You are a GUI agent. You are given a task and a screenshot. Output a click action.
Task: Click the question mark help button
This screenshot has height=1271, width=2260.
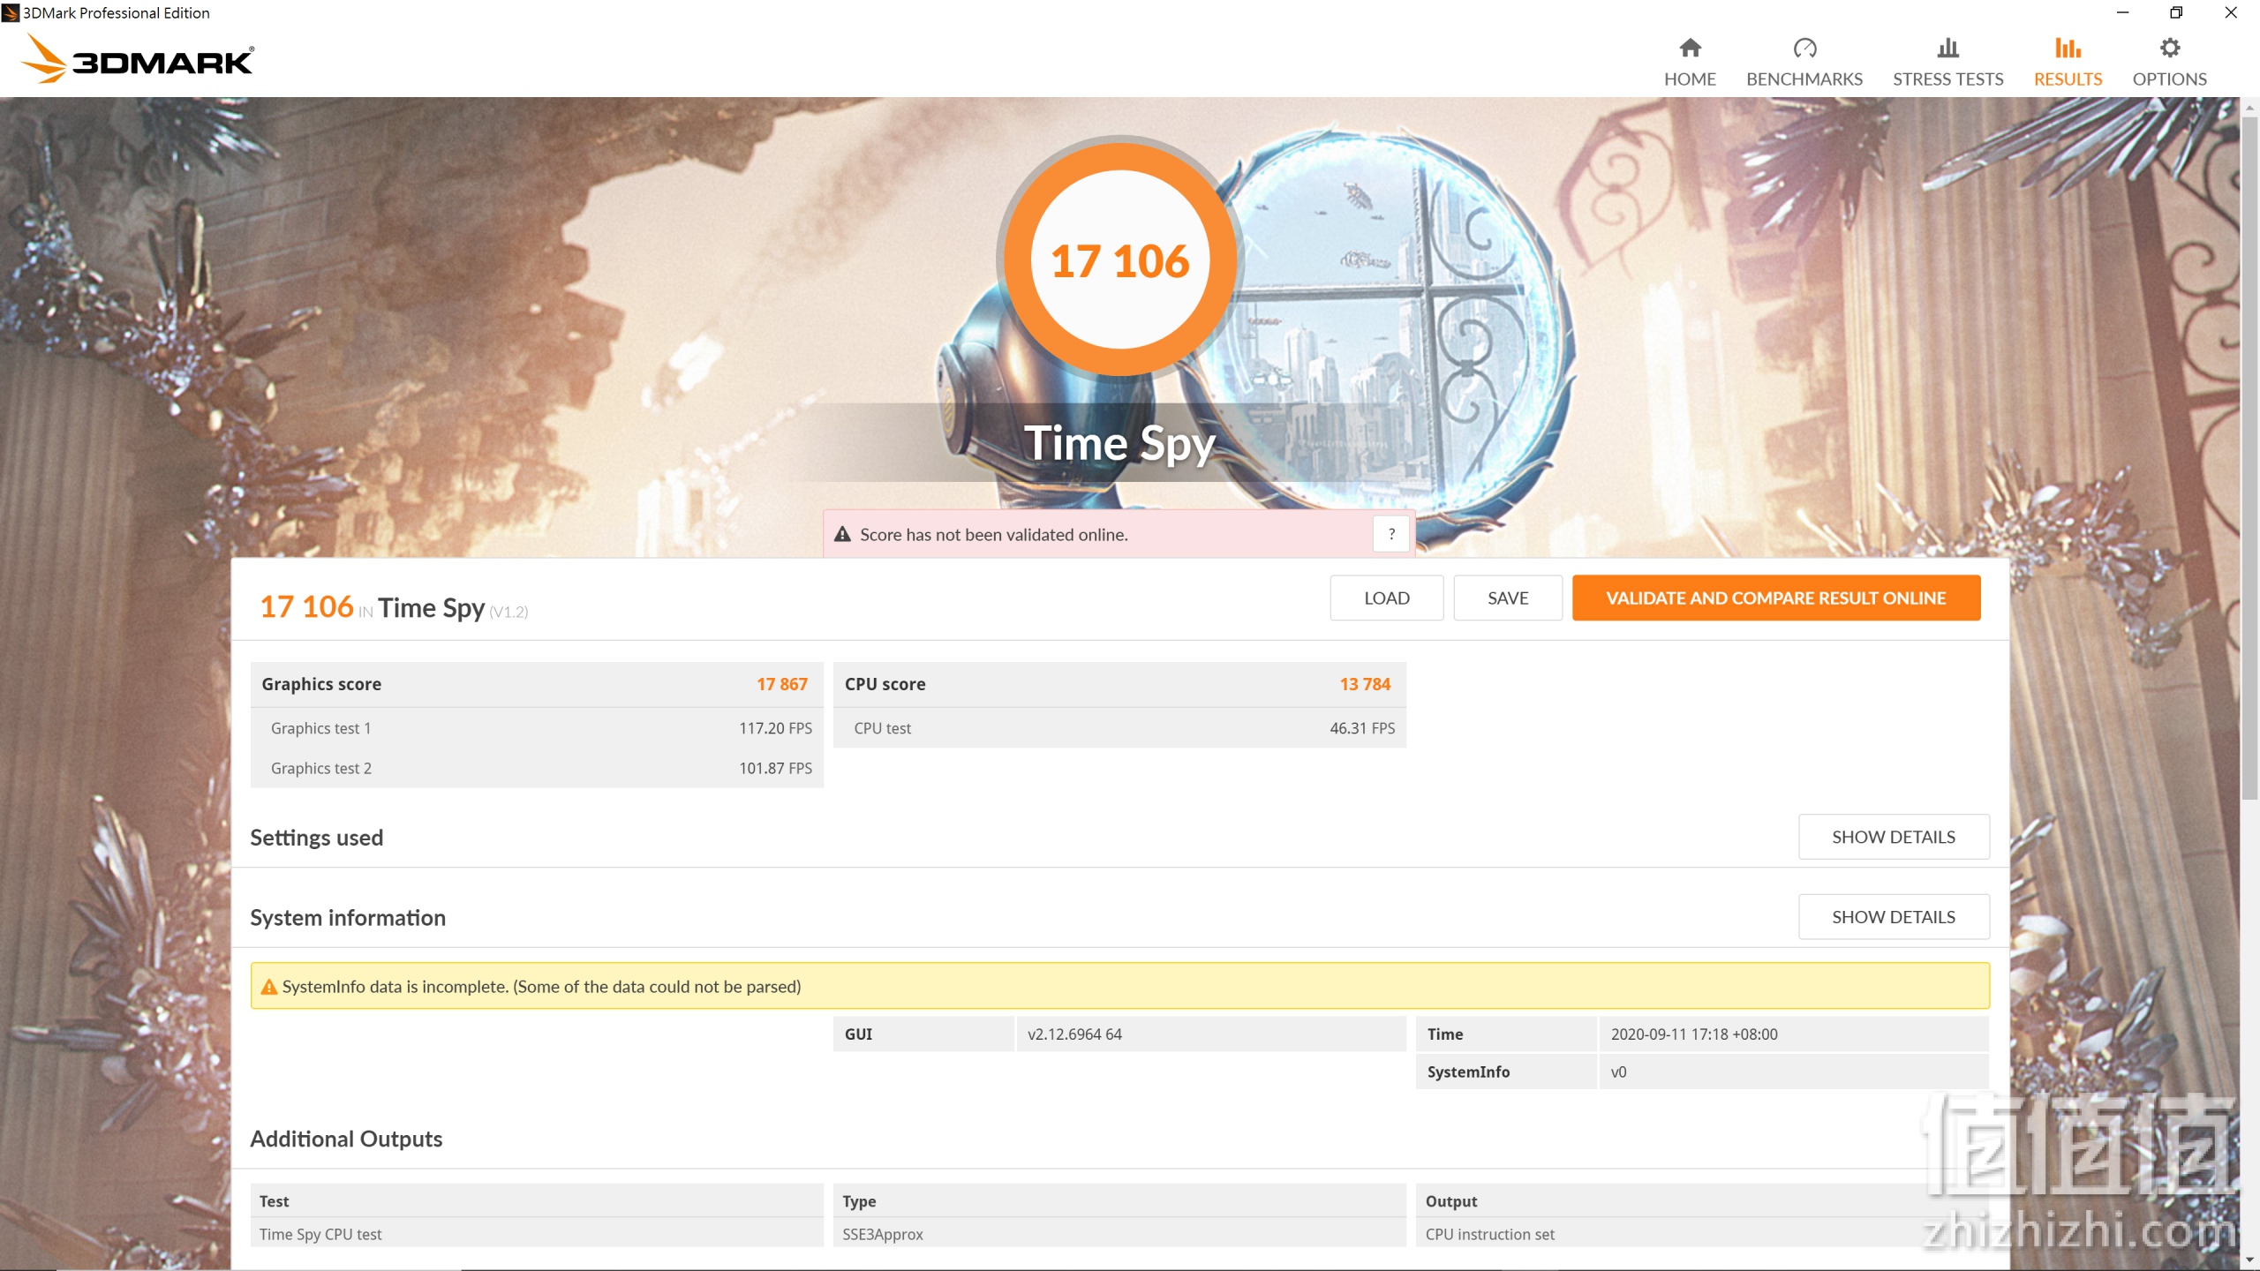tap(1391, 534)
